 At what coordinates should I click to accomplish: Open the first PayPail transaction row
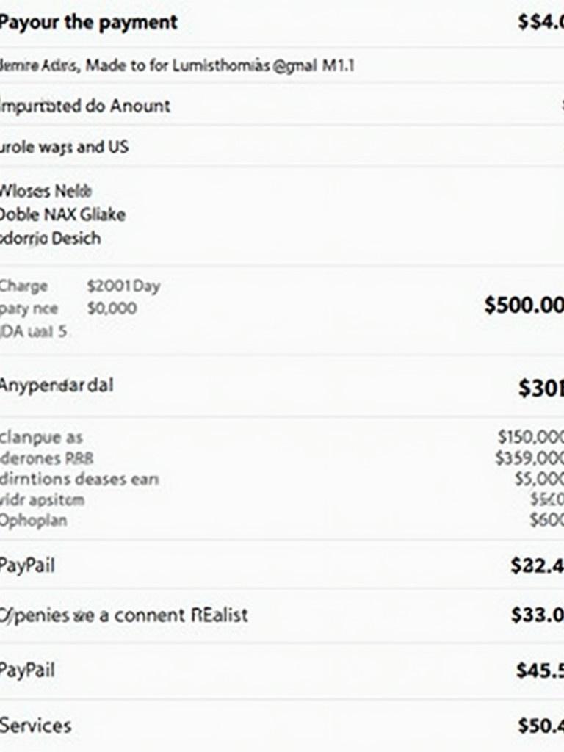[282, 565]
